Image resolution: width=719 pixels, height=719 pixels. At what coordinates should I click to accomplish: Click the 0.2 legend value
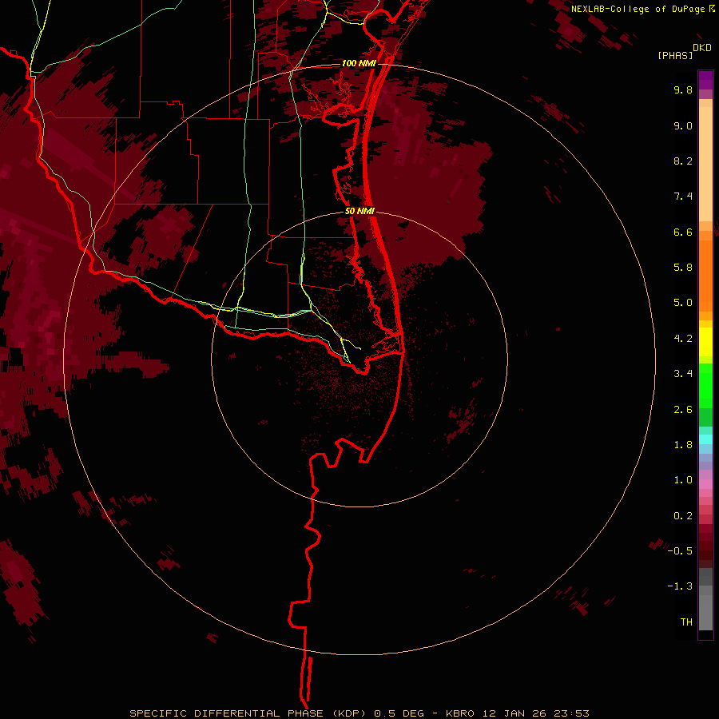pyautogui.click(x=683, y=516)
